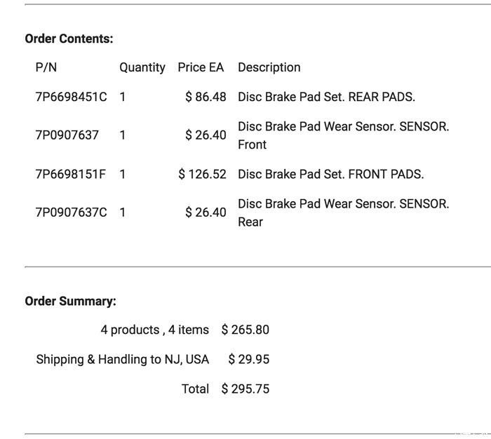Image resolution: width=491 pixels, height=439 pixels.
Task: Click the FRONT PADS description text
Action: tap(331, 174)
